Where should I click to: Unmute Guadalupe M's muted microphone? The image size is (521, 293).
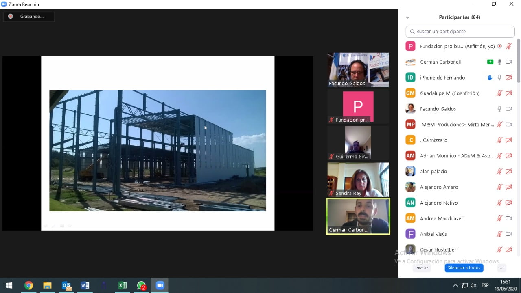(x=499, y=93)
